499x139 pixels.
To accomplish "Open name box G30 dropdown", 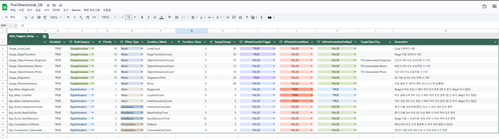I will pos(16,26).
